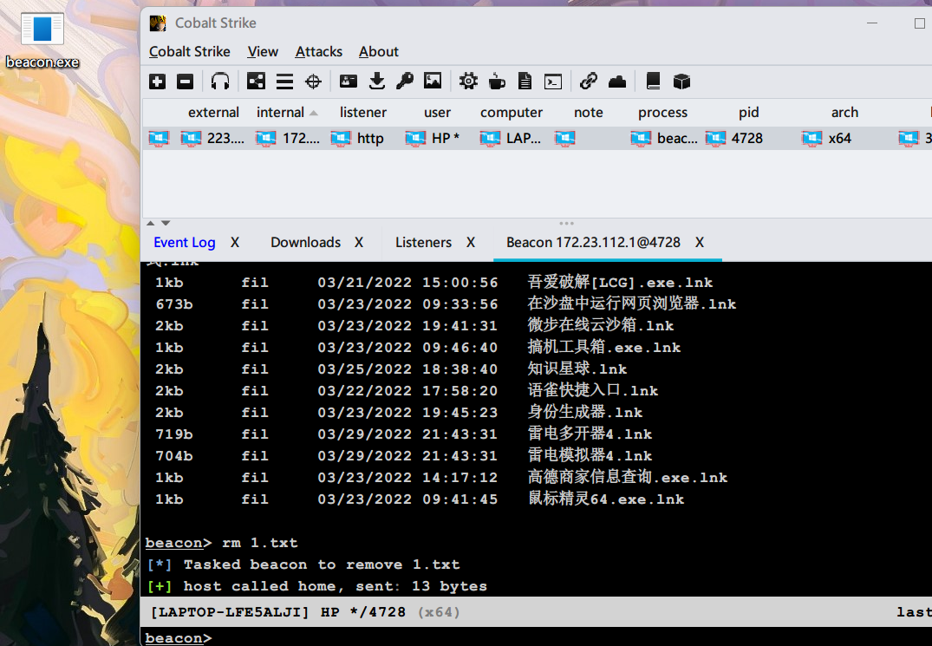
Task: Open keystrokes key icon
Action: click(405, 82)
